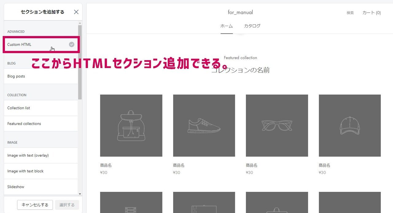Click the コレクションの名前 heading

(x=240, y=70)
